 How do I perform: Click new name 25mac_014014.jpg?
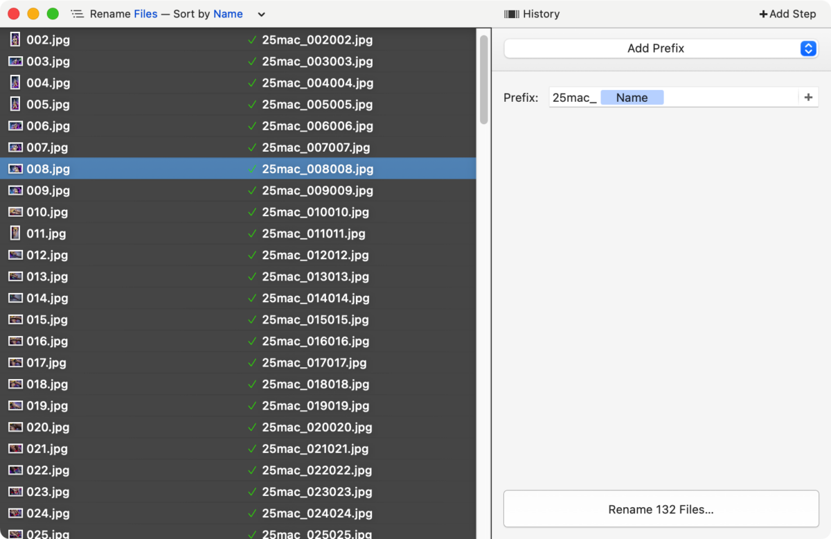click(316, 298)
